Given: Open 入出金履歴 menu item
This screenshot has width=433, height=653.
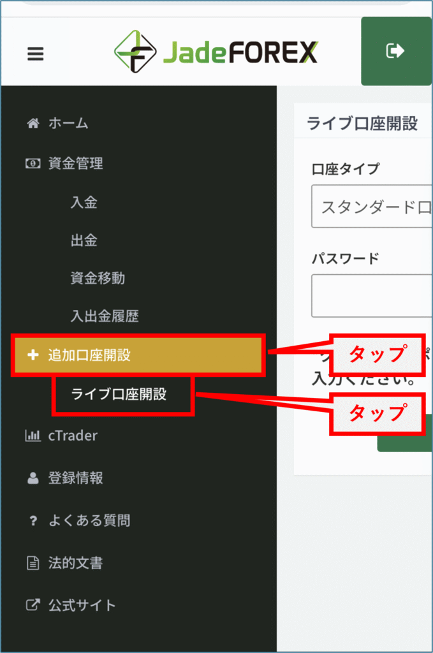Looking at the screenshot, I should [105, 316].
